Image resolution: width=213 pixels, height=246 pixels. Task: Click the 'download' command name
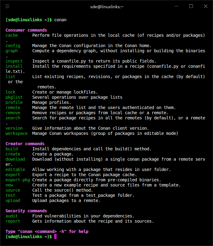pos(15,159)
